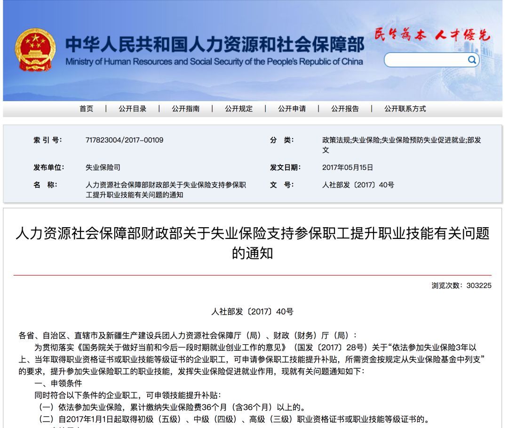The width and height of the screenshot is (508, 428).
Task: Click the 民生为本 人才优先 slogan
Action: pos(432,35)
